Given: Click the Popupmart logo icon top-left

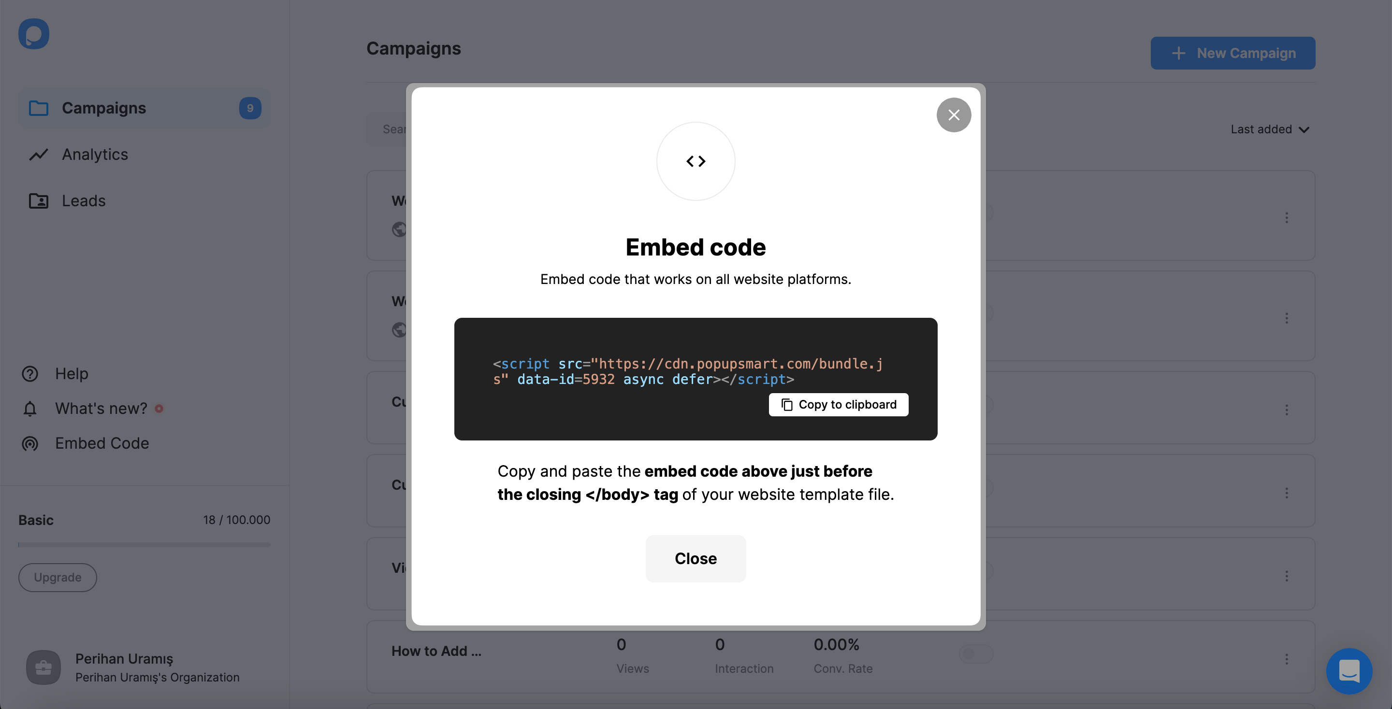Looking at the screenshot, I should pyautogui.click(x=33, y=33).
